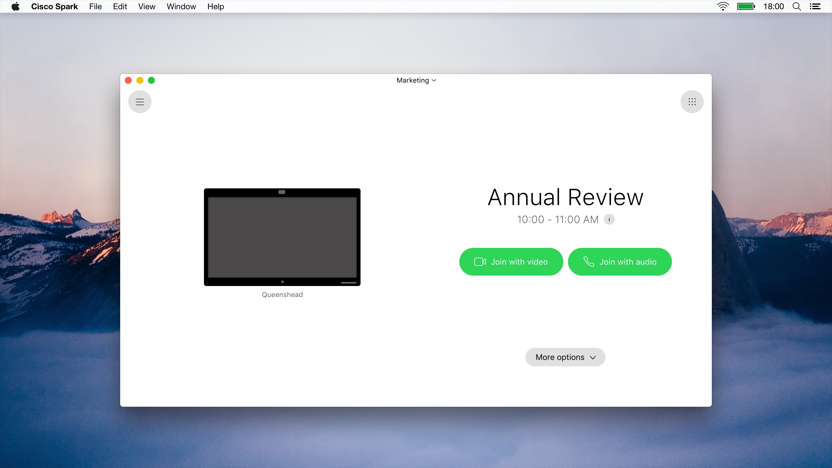The width and height of the screenshot is (832, 468).
Task: Open the View menu
Action: coord(147,6)
